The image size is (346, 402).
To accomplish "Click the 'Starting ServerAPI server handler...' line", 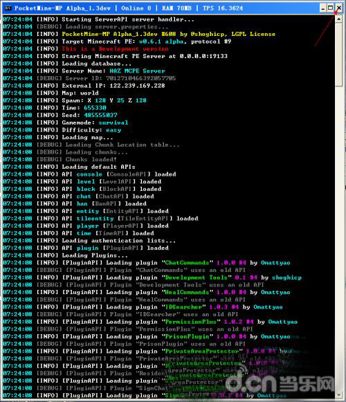I will click(x=99, y=19).
